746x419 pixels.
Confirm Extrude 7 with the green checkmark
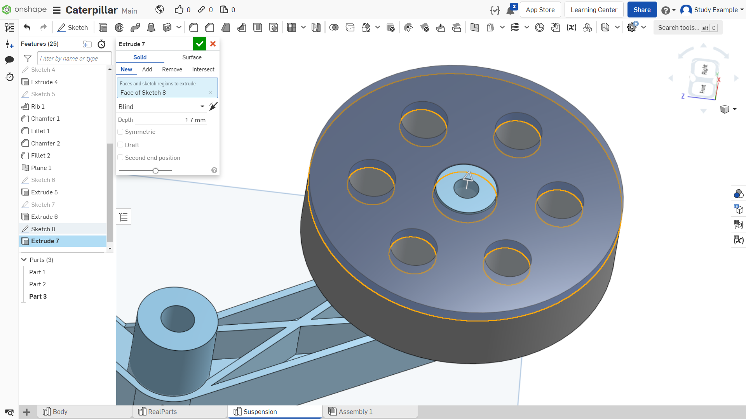[x=200, y=44]
